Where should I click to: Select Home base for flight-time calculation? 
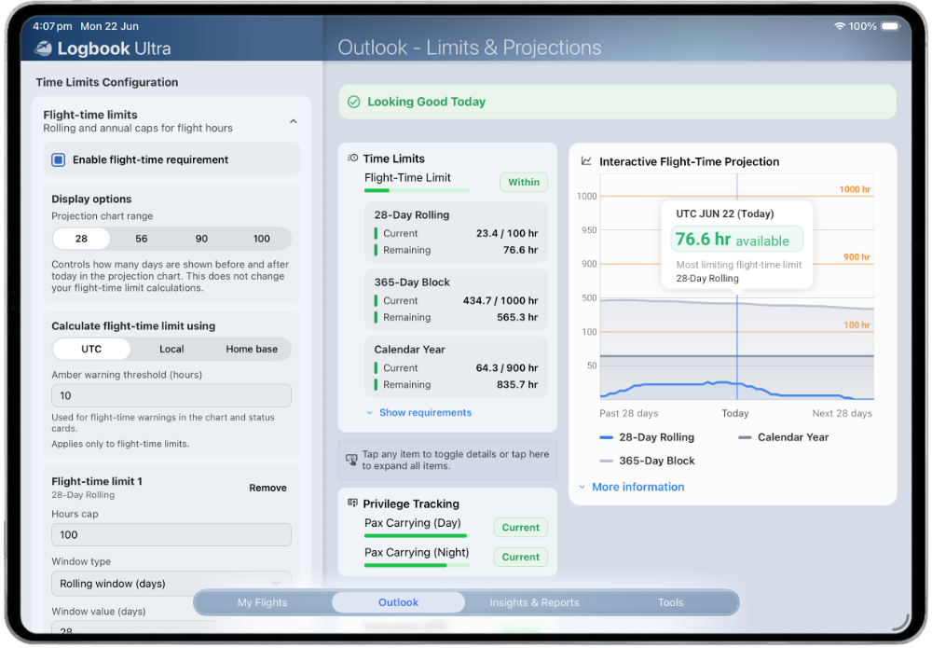[252, 350]
